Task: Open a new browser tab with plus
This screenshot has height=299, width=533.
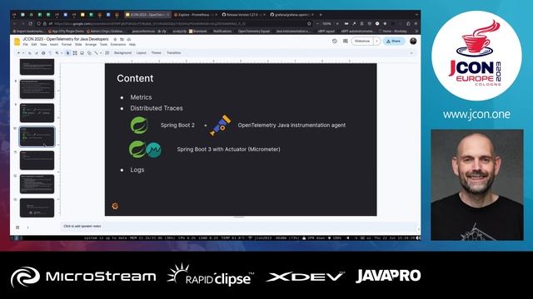Action: [321, 15]
